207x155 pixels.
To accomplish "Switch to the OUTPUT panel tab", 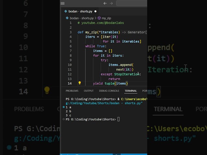I will pyautogui.click(x=89, y=91).
